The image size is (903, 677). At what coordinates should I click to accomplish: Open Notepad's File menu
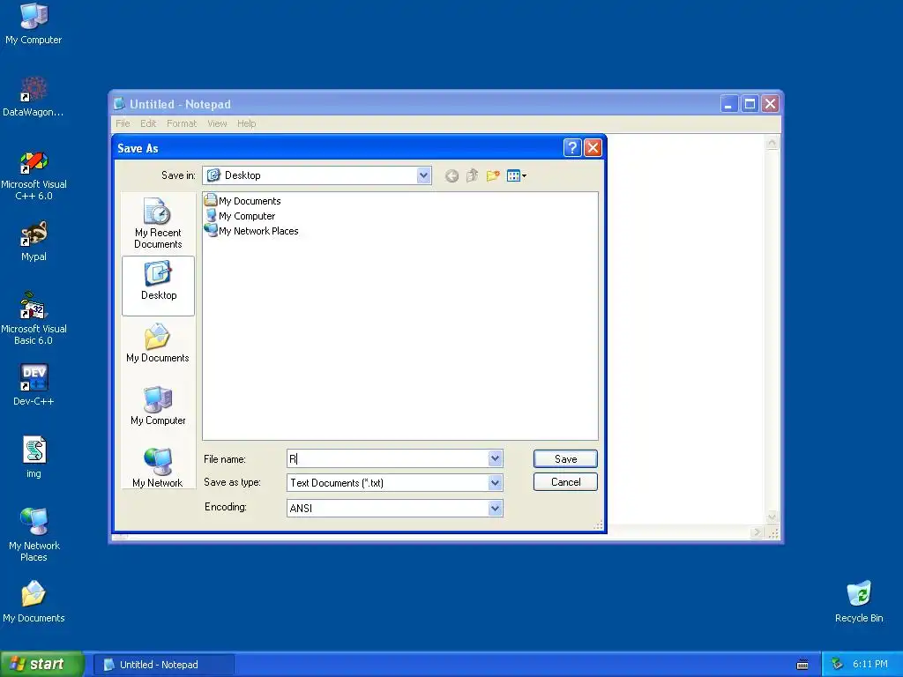point(123,123)
